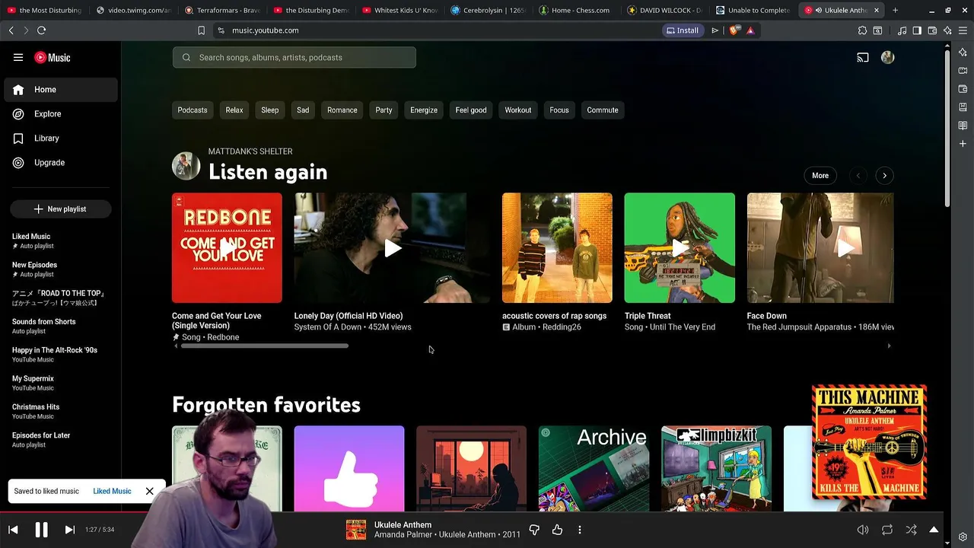Select Upgrade in the sidebar
This screenshot has height=548, width=974.
click(x=61, y=162)
